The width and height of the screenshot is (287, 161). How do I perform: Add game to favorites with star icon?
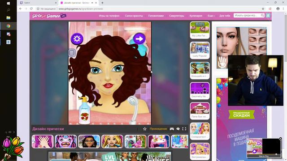click(145, 129)
